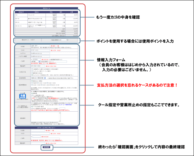Select cool delivery usage radio option
This screenshot has width=194, height=156.
32,95
